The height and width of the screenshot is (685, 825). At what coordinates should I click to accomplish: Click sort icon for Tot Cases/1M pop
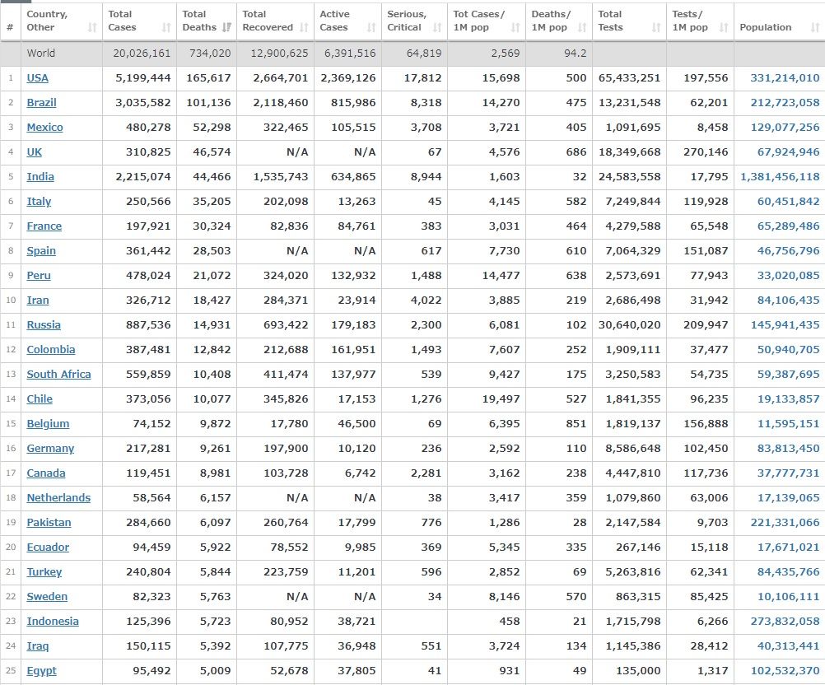point(515,28)
